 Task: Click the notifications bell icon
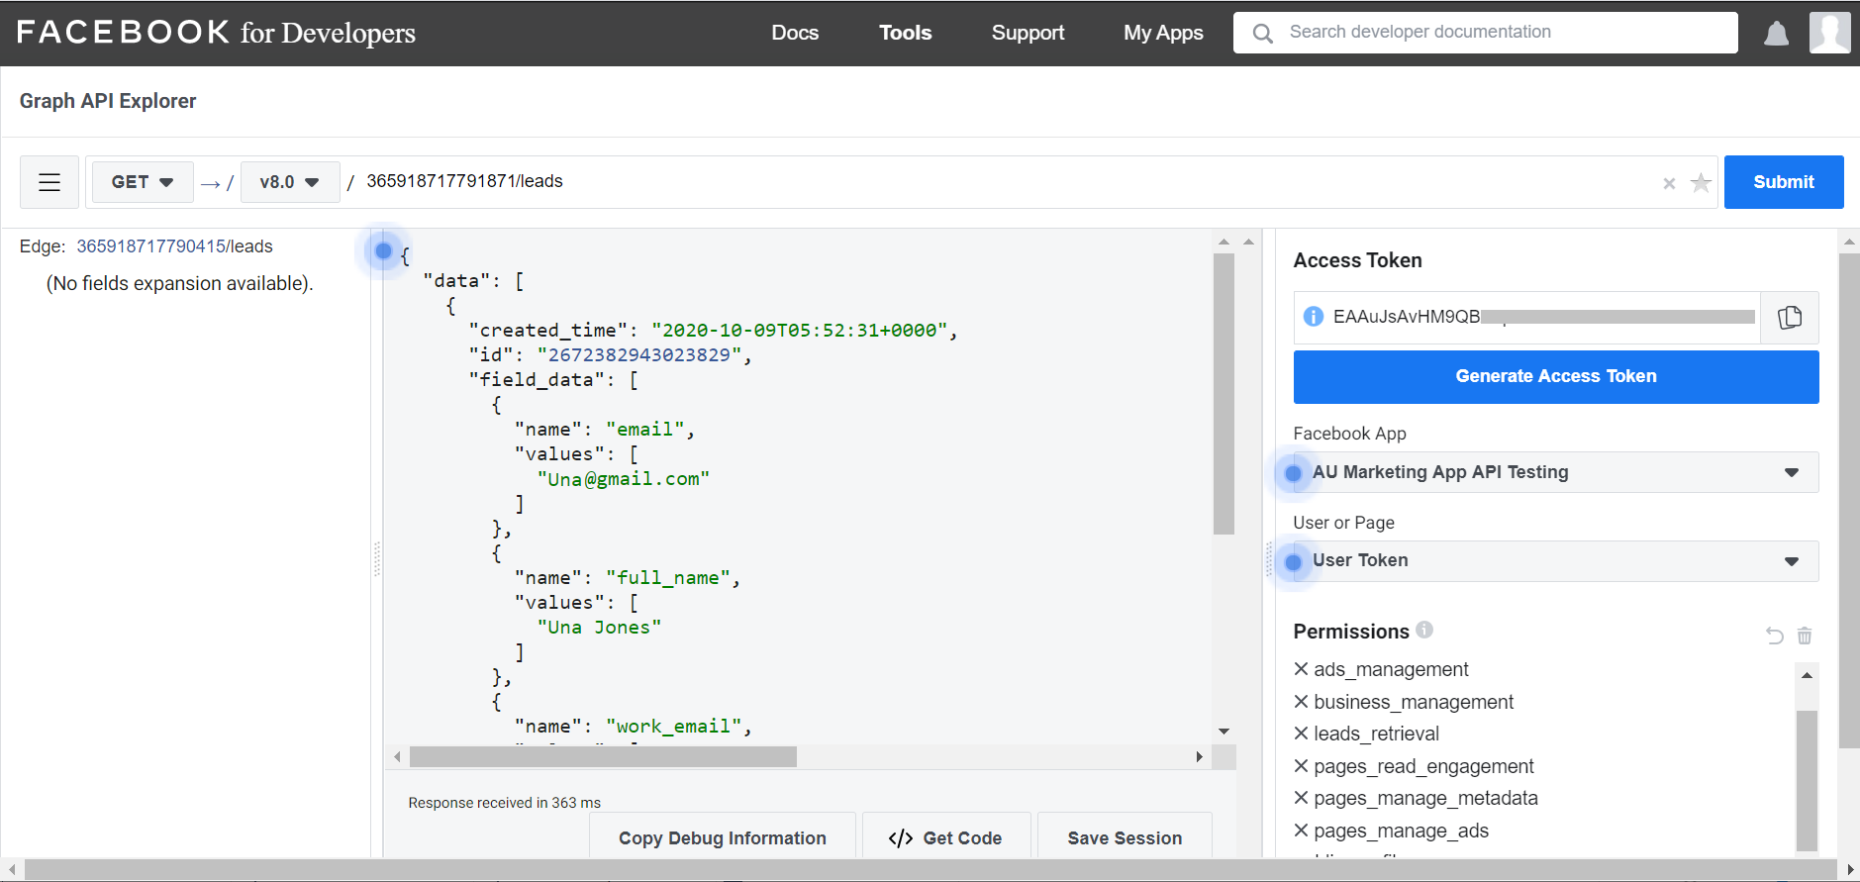[x=1776, y=34]
